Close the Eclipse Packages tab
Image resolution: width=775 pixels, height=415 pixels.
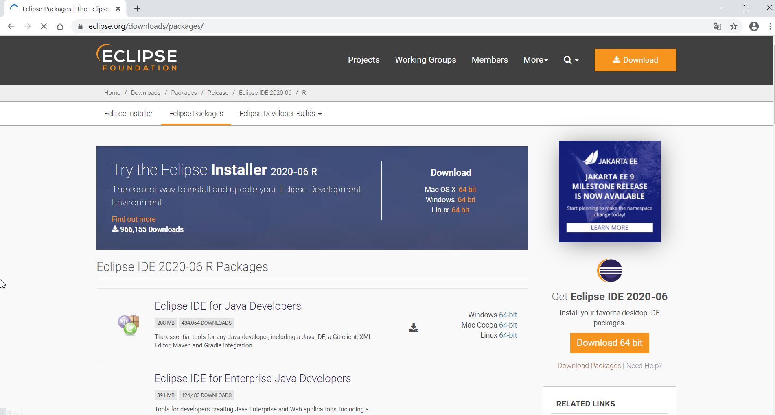click(x=118, y=9)
